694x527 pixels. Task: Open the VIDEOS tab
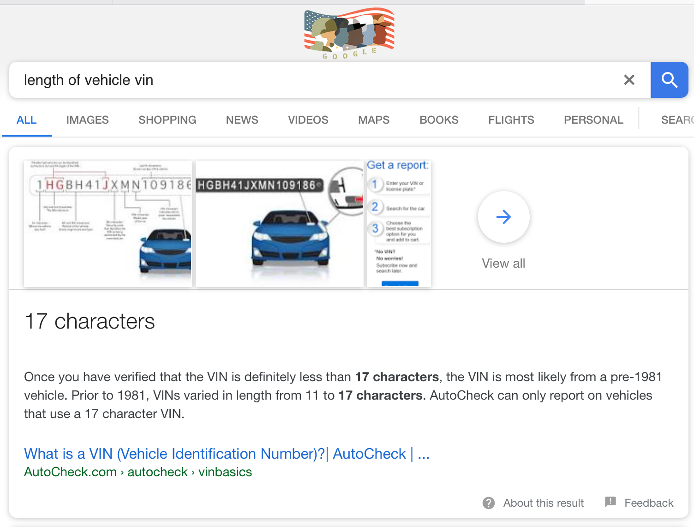[308, 120]
